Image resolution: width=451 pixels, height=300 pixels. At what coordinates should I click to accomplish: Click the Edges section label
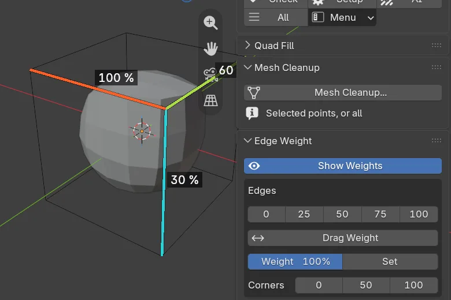point(262,190)
